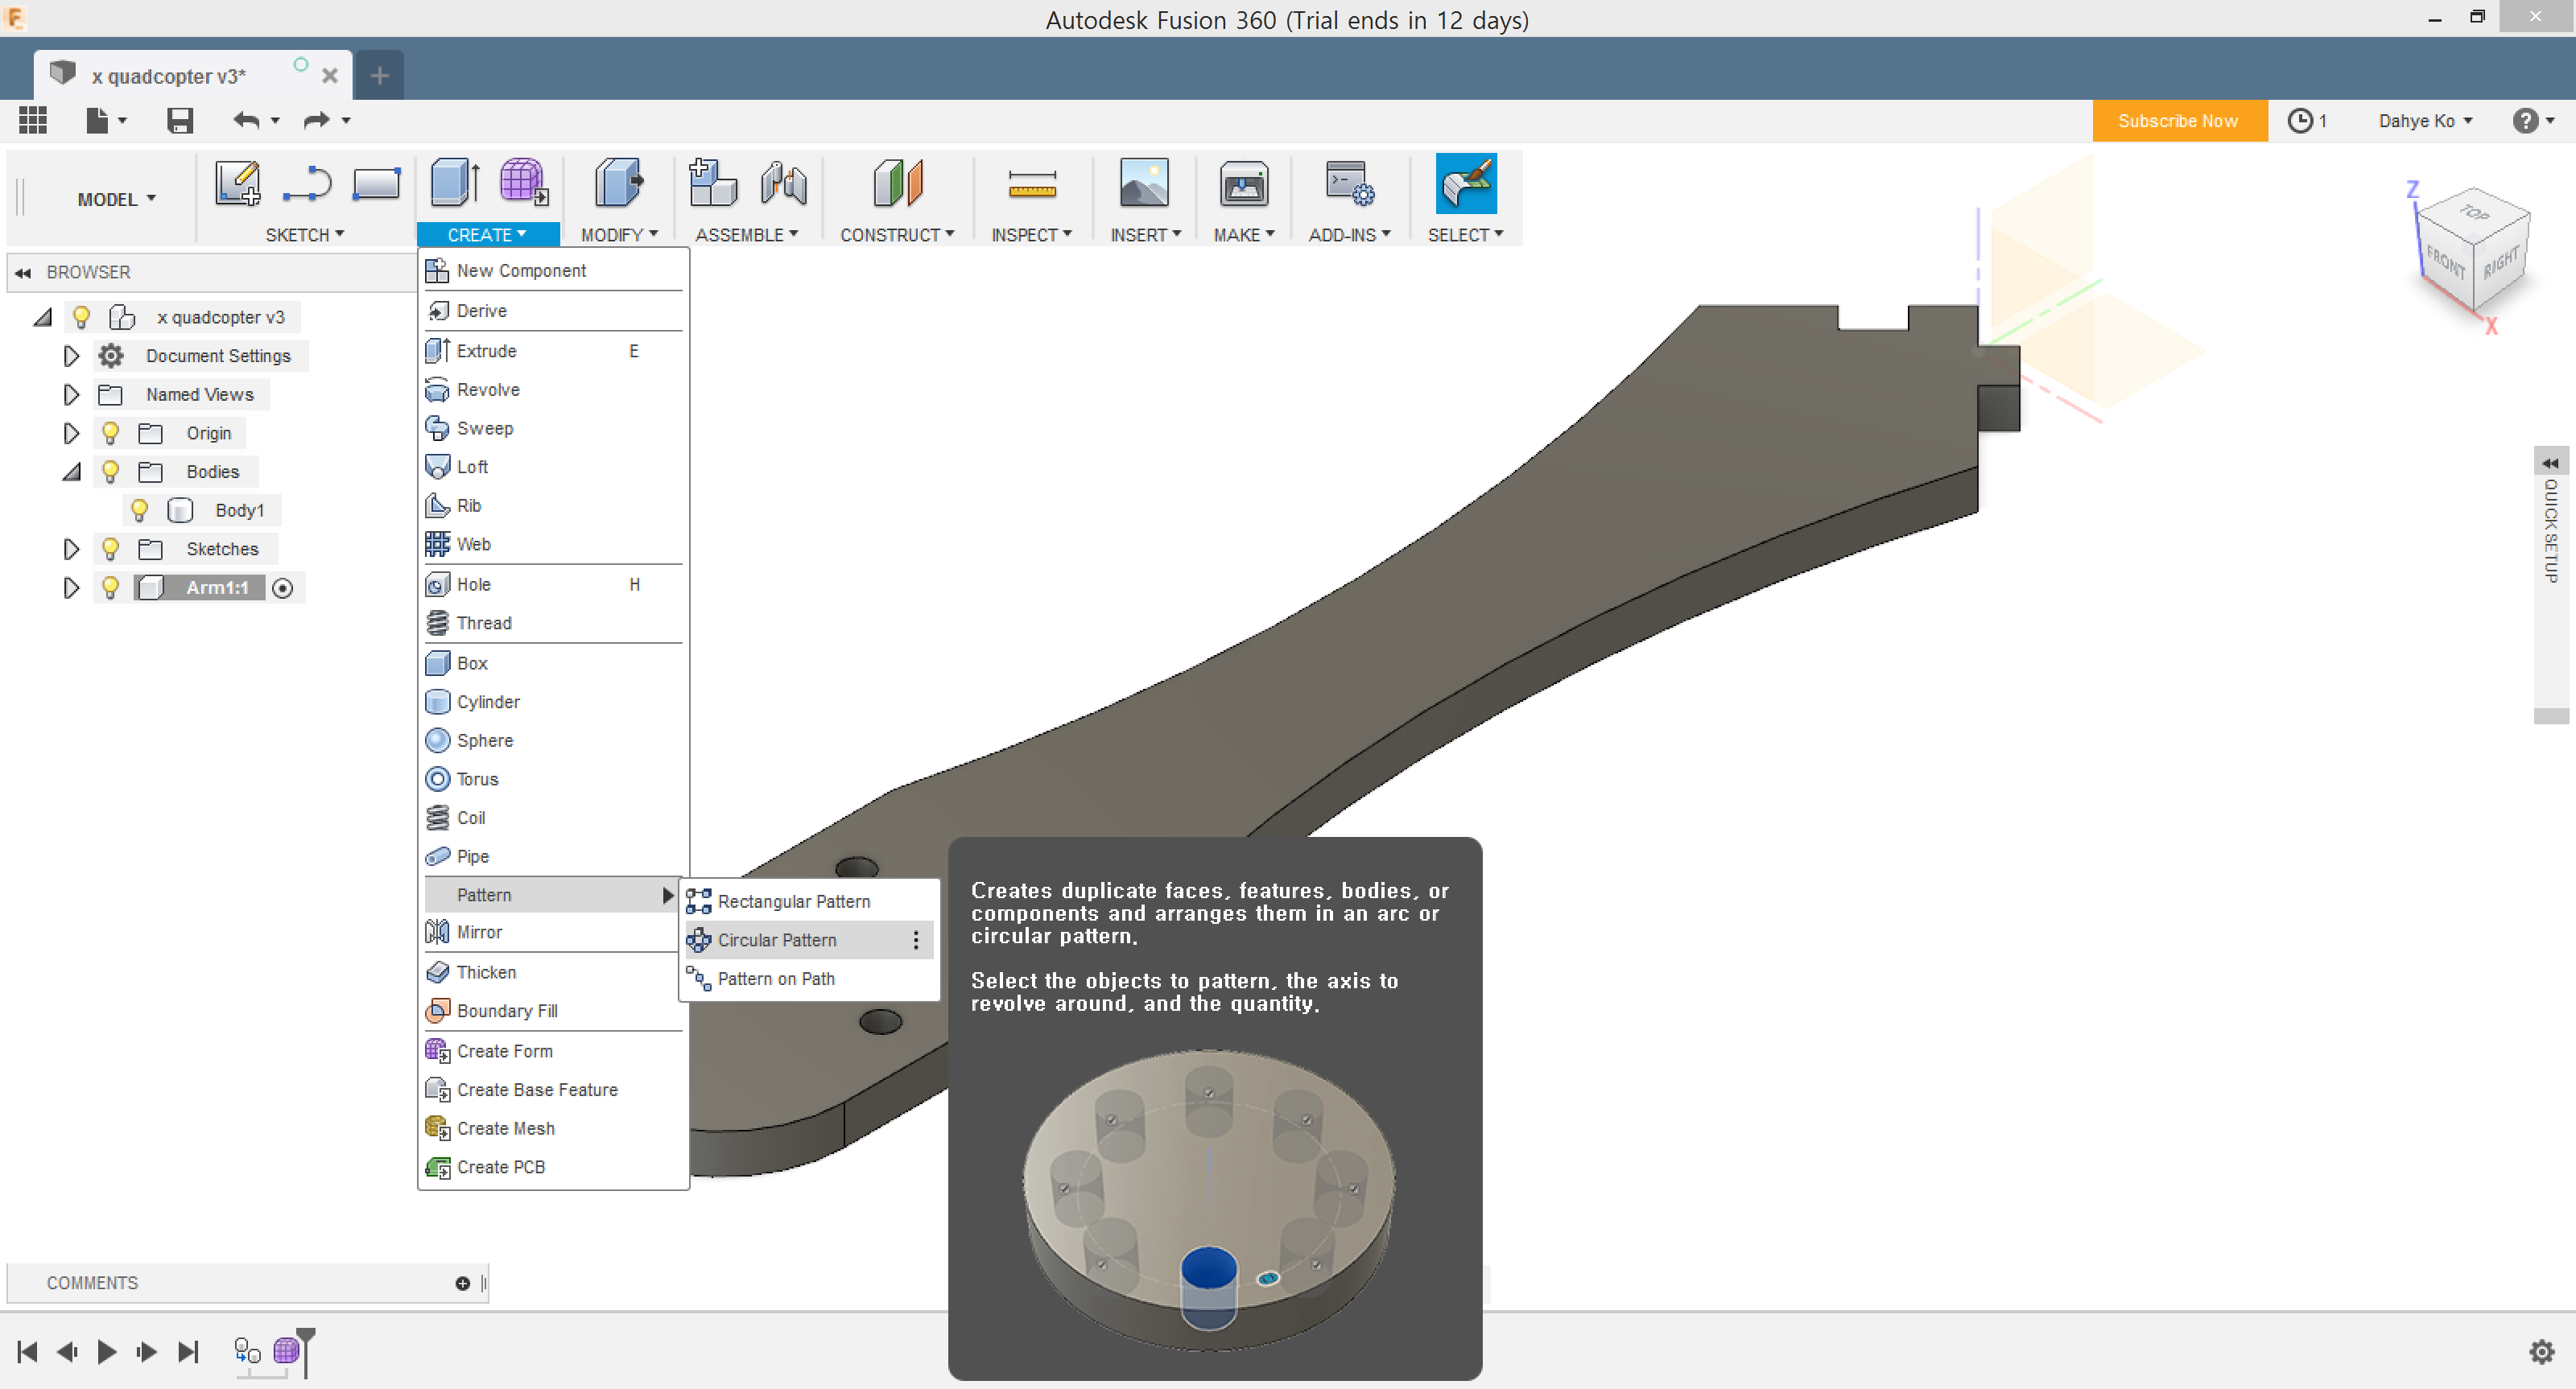Toggle visibility bulb of Bodies folder
This screenshot has height=1389, width=2576.
(111, 472)
